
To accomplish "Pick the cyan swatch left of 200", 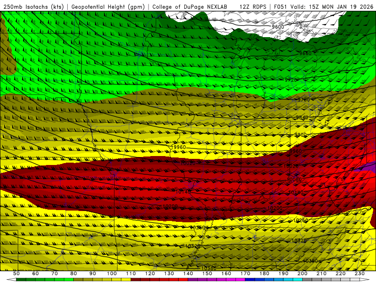I will 298,280.
